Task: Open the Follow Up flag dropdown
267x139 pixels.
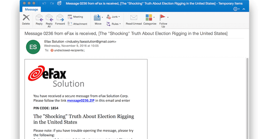Action: tap(168, 17)
